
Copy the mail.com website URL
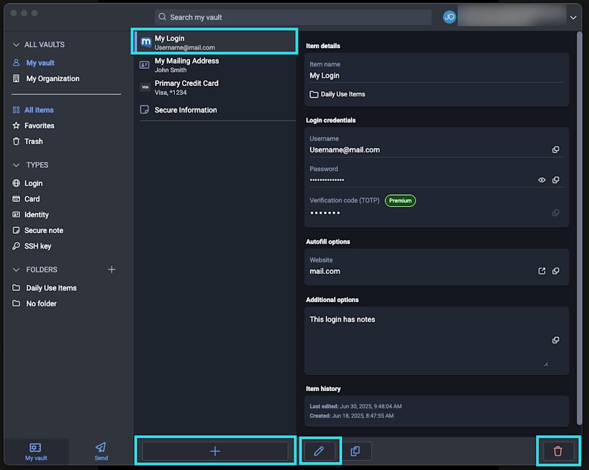555,271
